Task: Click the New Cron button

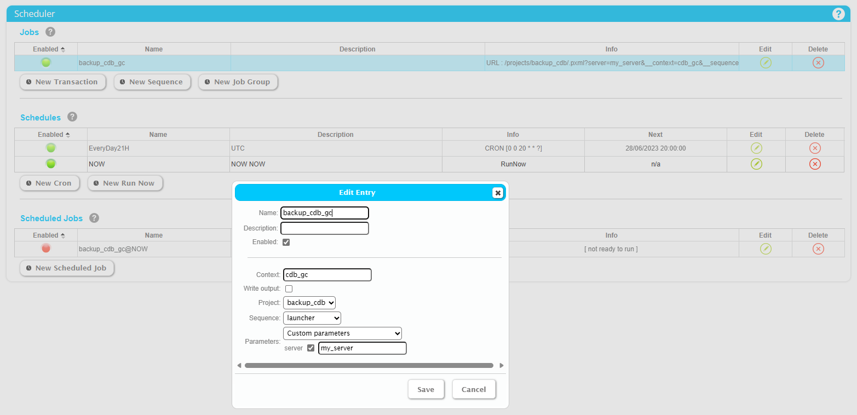Action: click(49, 183)
